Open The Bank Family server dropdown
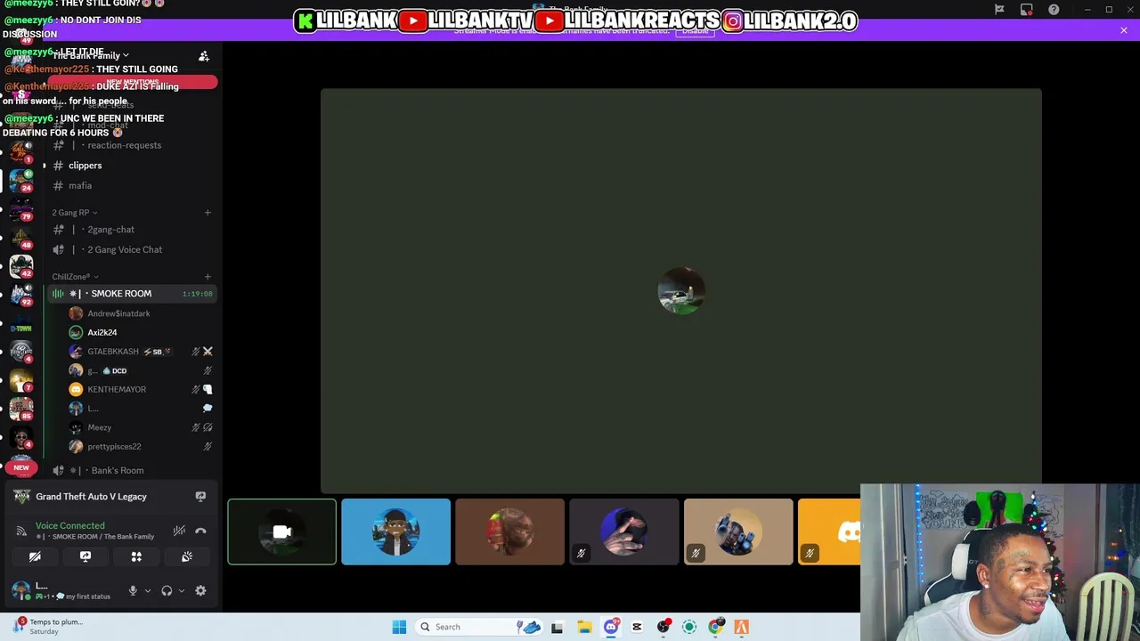This screenshot has width=1140, height=641. [x=90, y=55]
